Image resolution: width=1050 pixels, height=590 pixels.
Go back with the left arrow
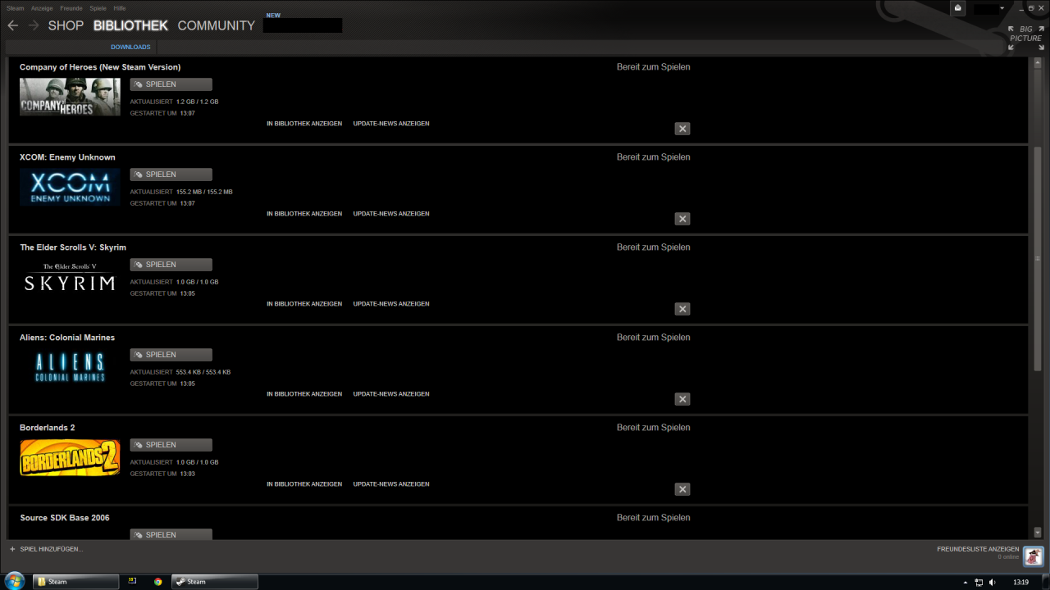(12, 25)
